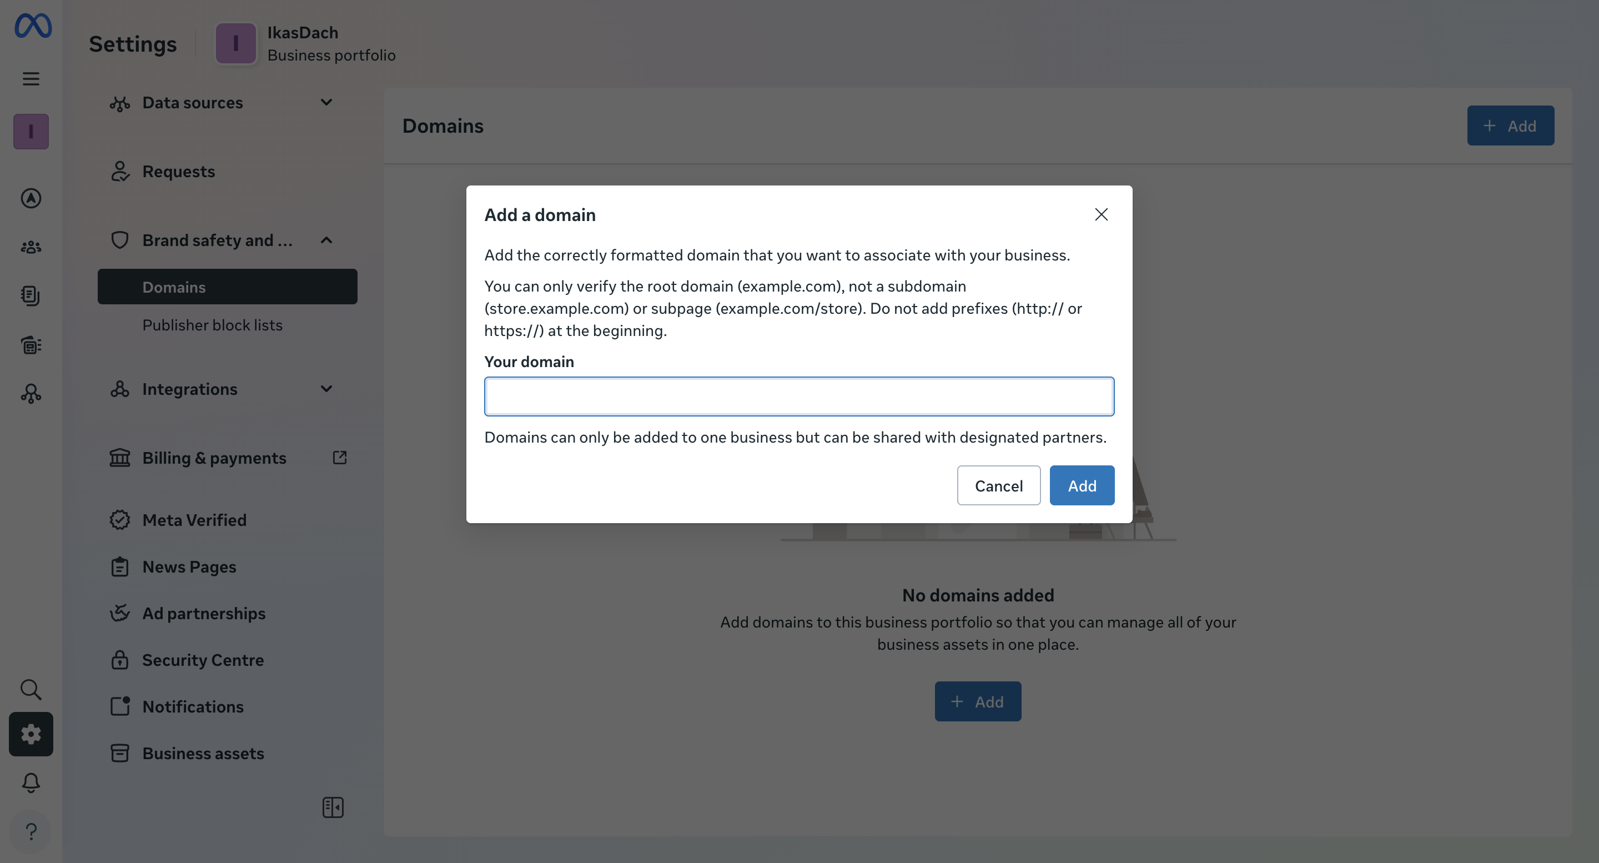Click the Meta logo icon
Screen dimensions: 1599x863
pyautogui.click(x=33, y=26)
